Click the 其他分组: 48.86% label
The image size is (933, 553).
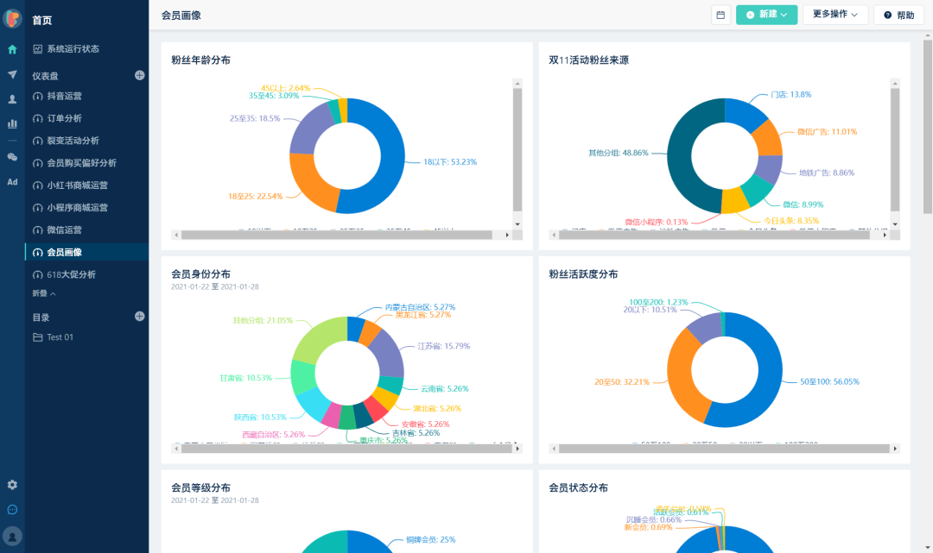coord(619,154)
